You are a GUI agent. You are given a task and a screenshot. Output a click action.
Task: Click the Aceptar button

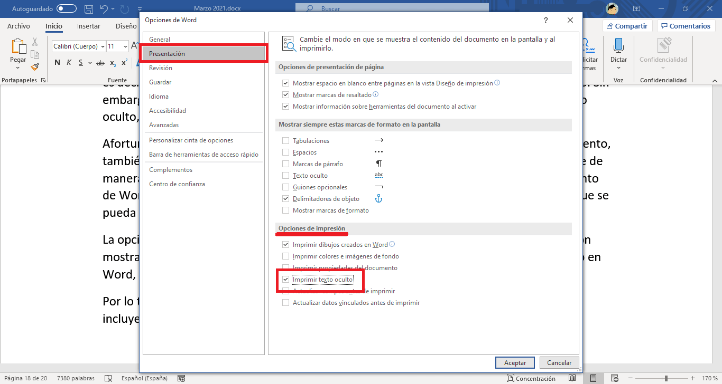coord(515,363)
